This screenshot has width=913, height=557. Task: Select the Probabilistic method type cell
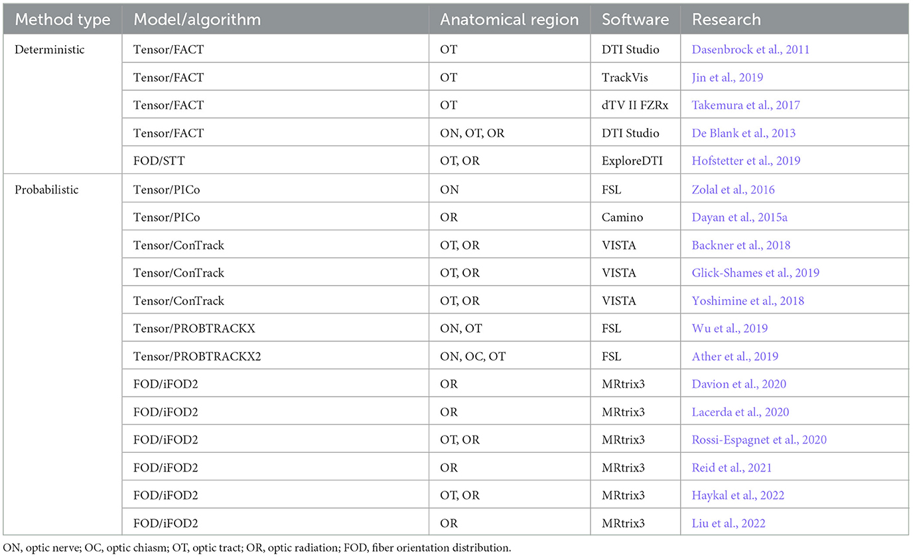63,356
